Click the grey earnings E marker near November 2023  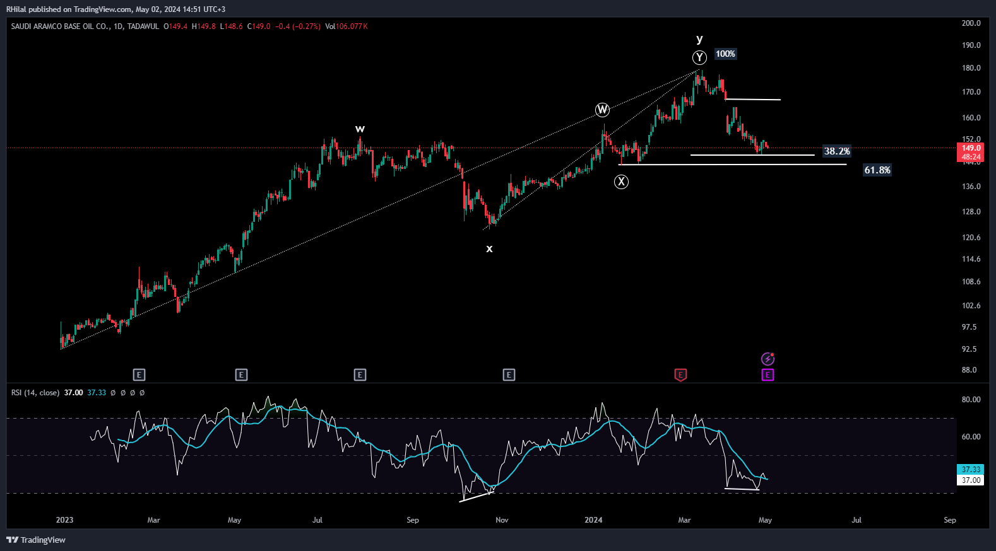coord(509,375)
